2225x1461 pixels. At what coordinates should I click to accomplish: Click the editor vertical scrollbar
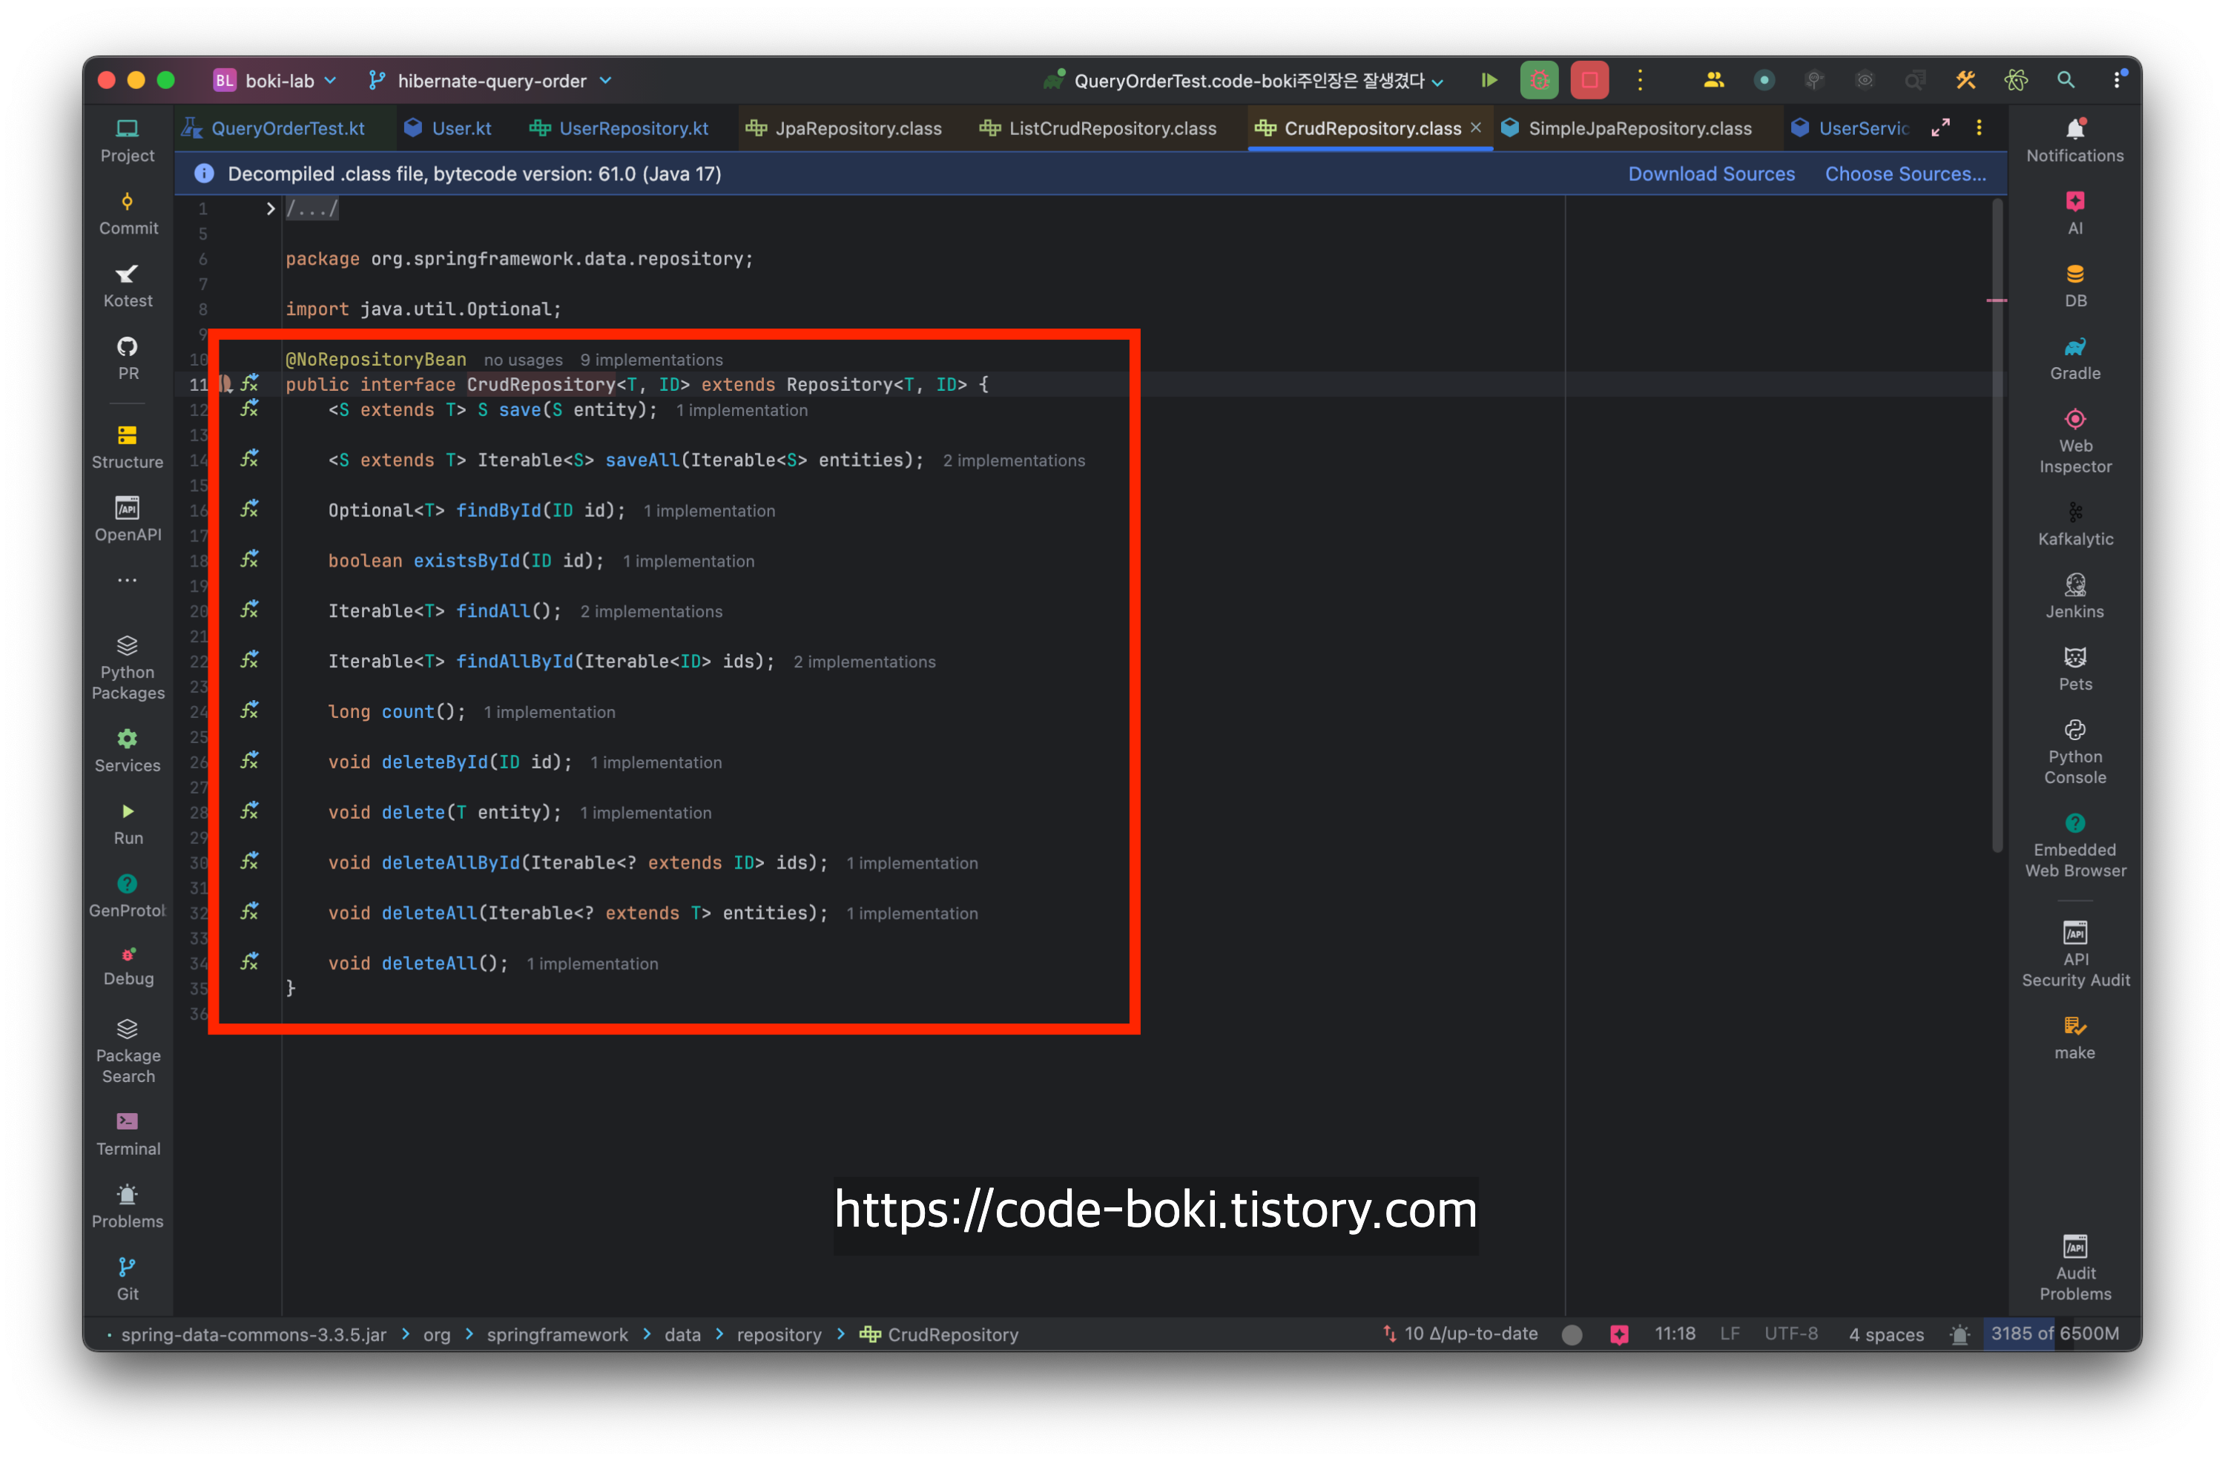[x=1997, y=524]
